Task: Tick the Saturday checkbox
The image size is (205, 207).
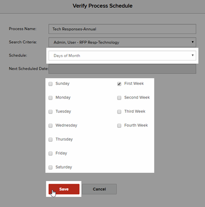Action: pos(51,167)
